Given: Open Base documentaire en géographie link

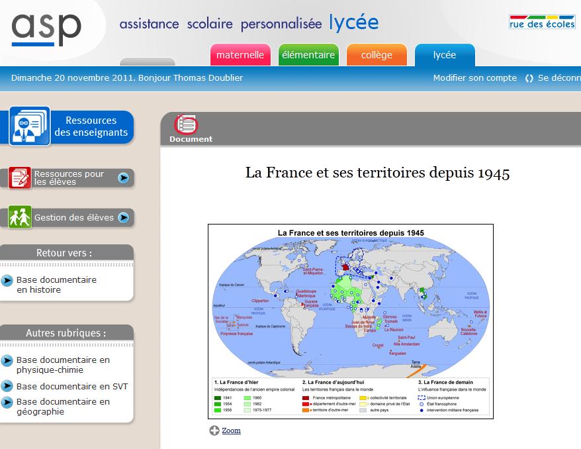Looking at the screenshot, I should tap(63, 407).
